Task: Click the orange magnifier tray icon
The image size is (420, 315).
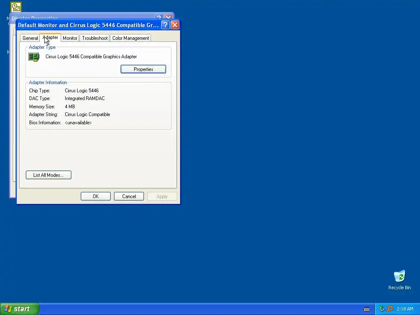Action: click(x=390, y=309)
